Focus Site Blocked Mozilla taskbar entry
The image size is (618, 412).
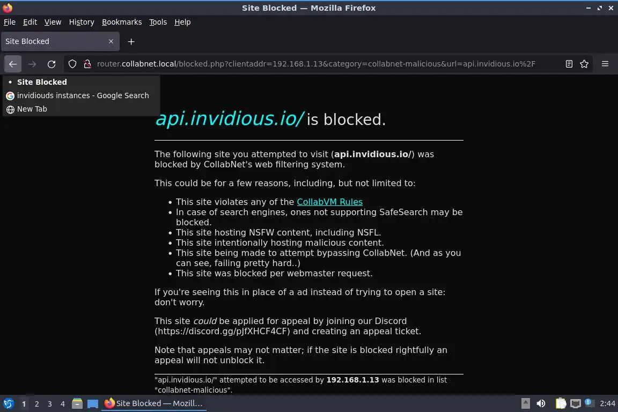[x=154, y=403]
